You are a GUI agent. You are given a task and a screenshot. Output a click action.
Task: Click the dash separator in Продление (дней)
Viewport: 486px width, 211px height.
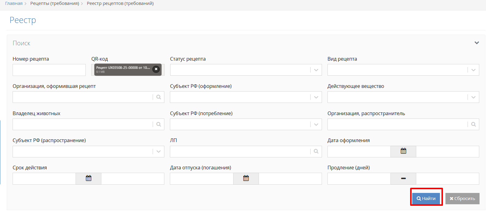tap(403, 179)
